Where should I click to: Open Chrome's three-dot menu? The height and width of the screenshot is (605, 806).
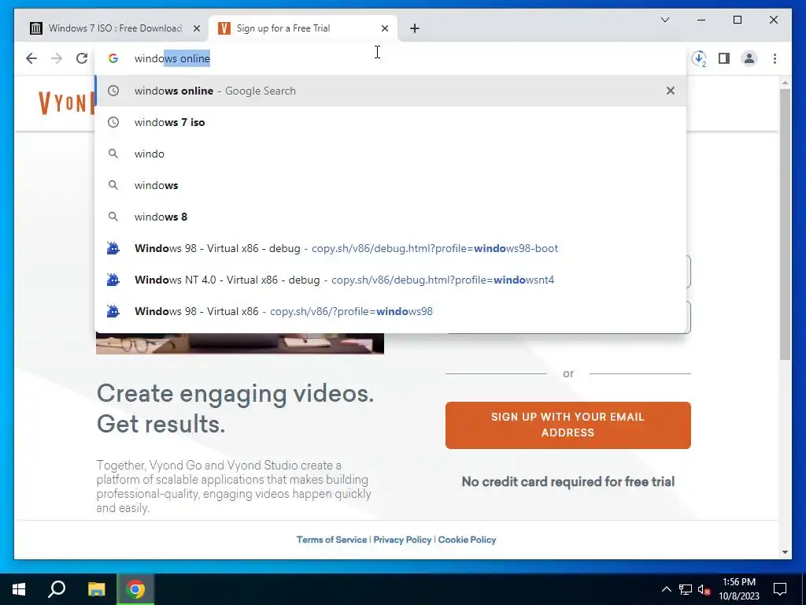click(x=775, y=58)
